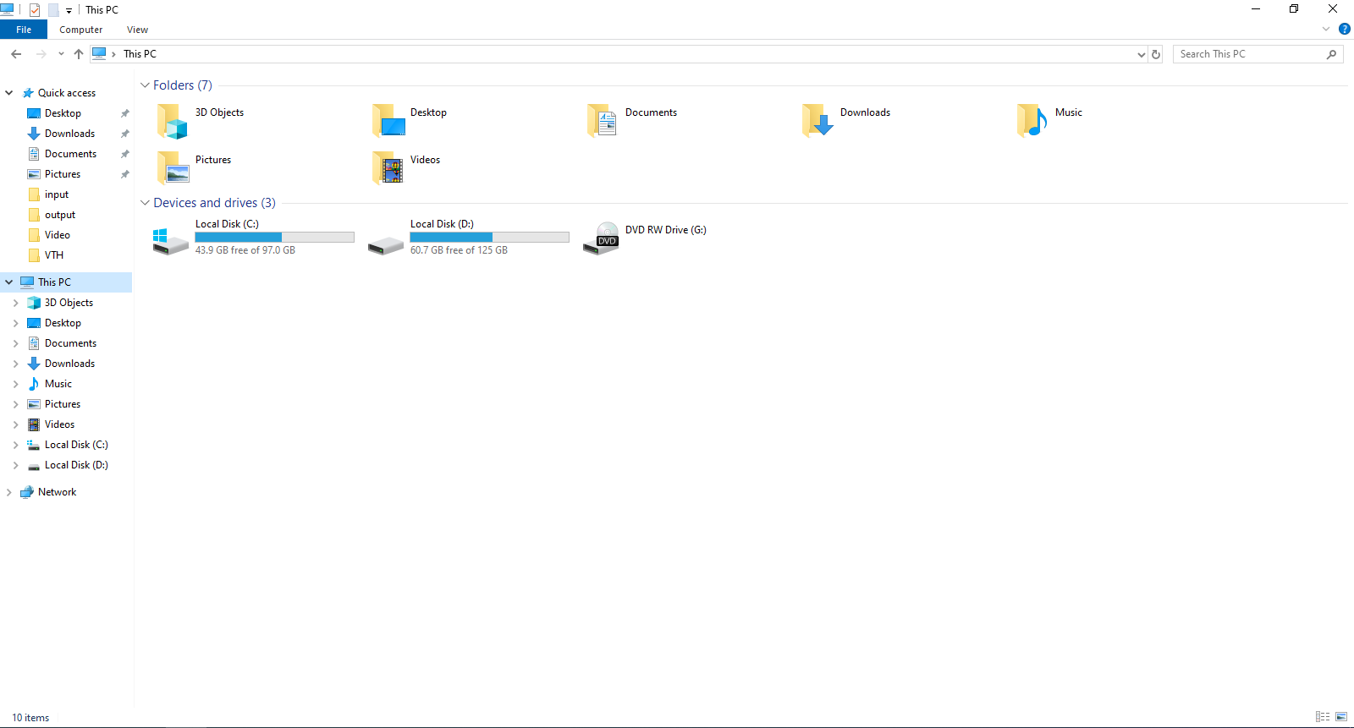Collapse the Folders (7) group

coord(145,85)
